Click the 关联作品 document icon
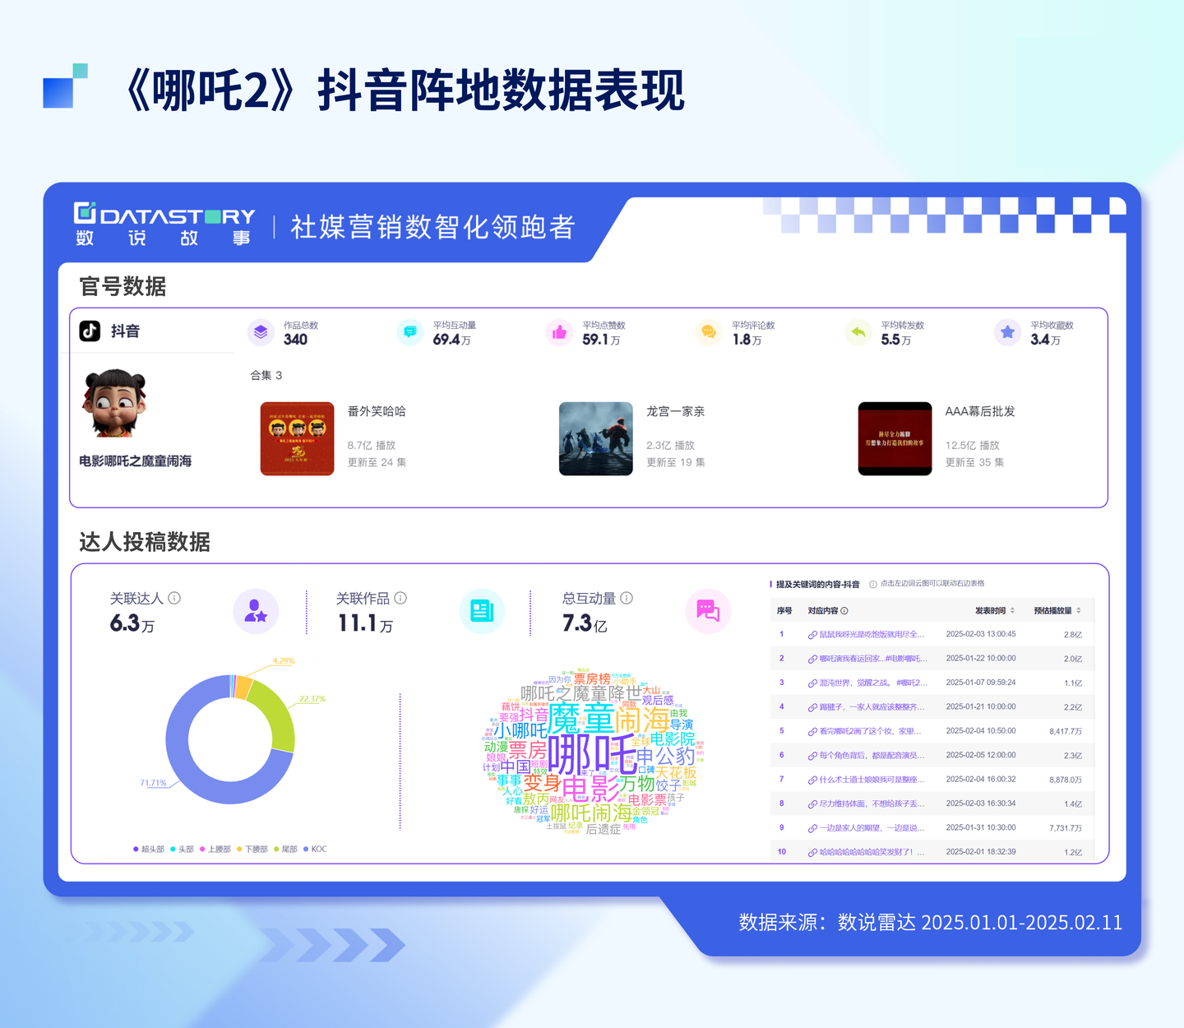This screenshot has height=1028, width=1184. pyautogui.click(x=482, y=611)
